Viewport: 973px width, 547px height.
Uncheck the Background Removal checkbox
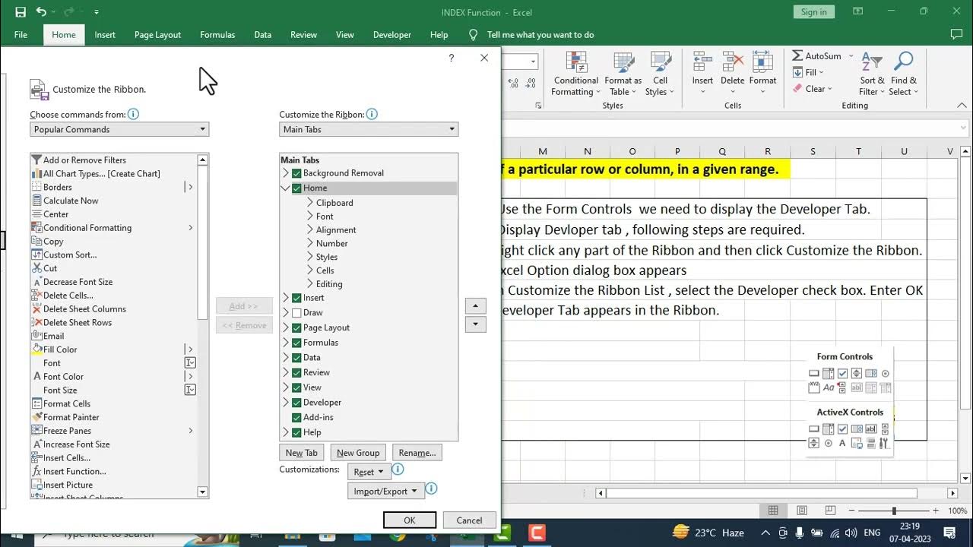click(x=296, y=173)
